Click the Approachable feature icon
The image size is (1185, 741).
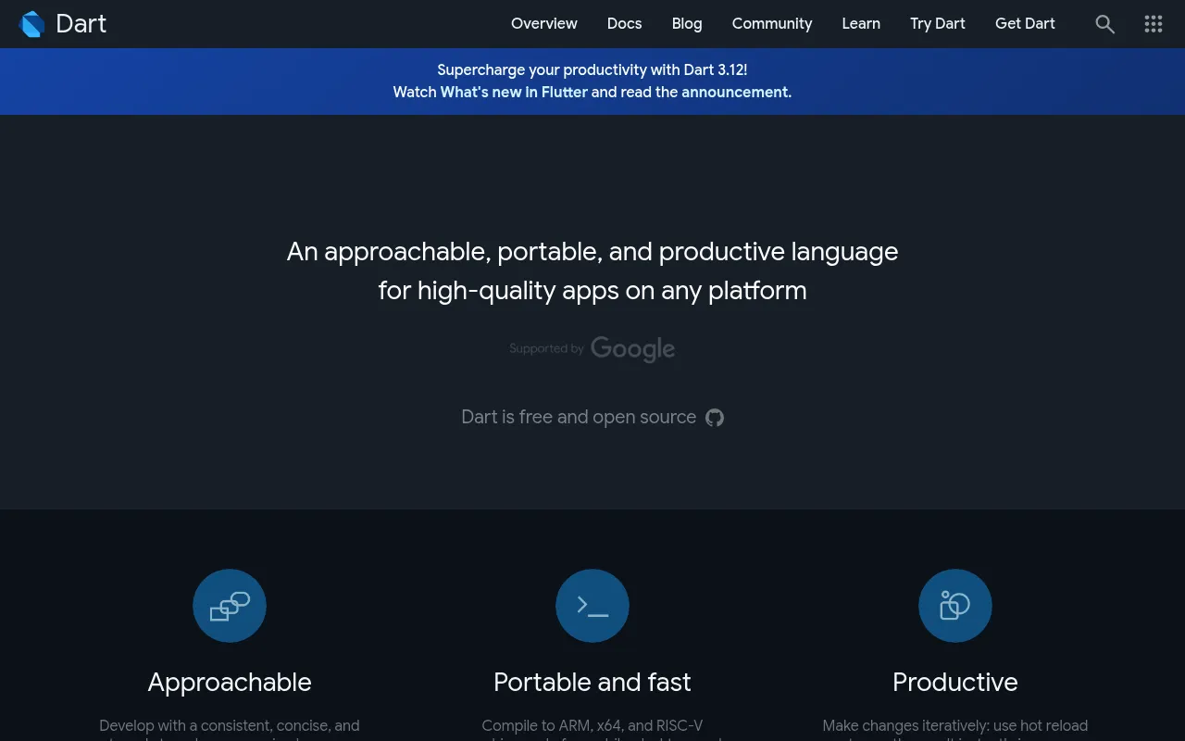pyautogui.click(x=230, y=606)
